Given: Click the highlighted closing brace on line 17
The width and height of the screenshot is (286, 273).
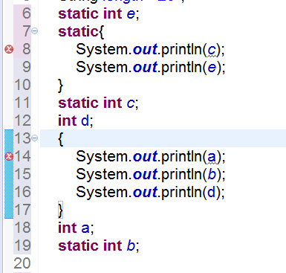Looking at the screenshot, I should point(60,210).
